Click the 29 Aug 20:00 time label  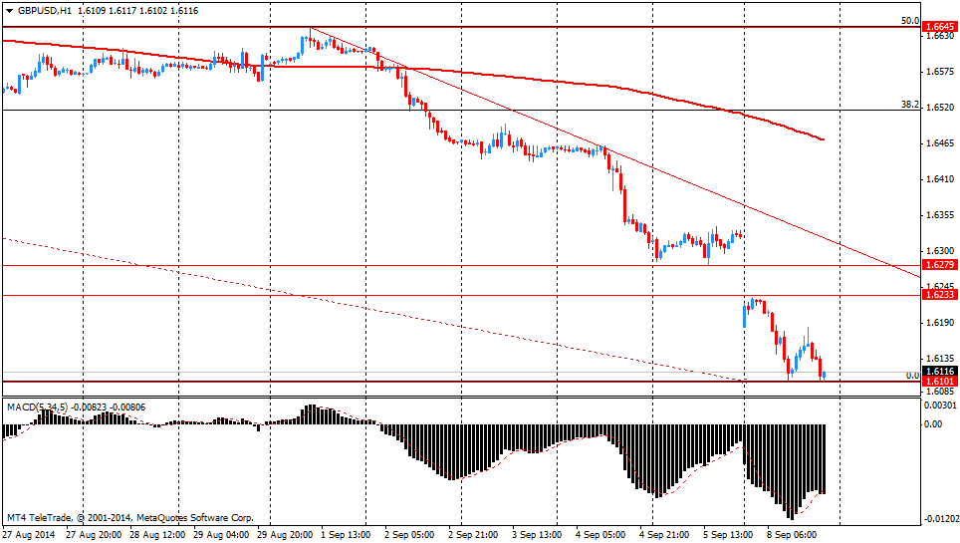tap(285, 534)
